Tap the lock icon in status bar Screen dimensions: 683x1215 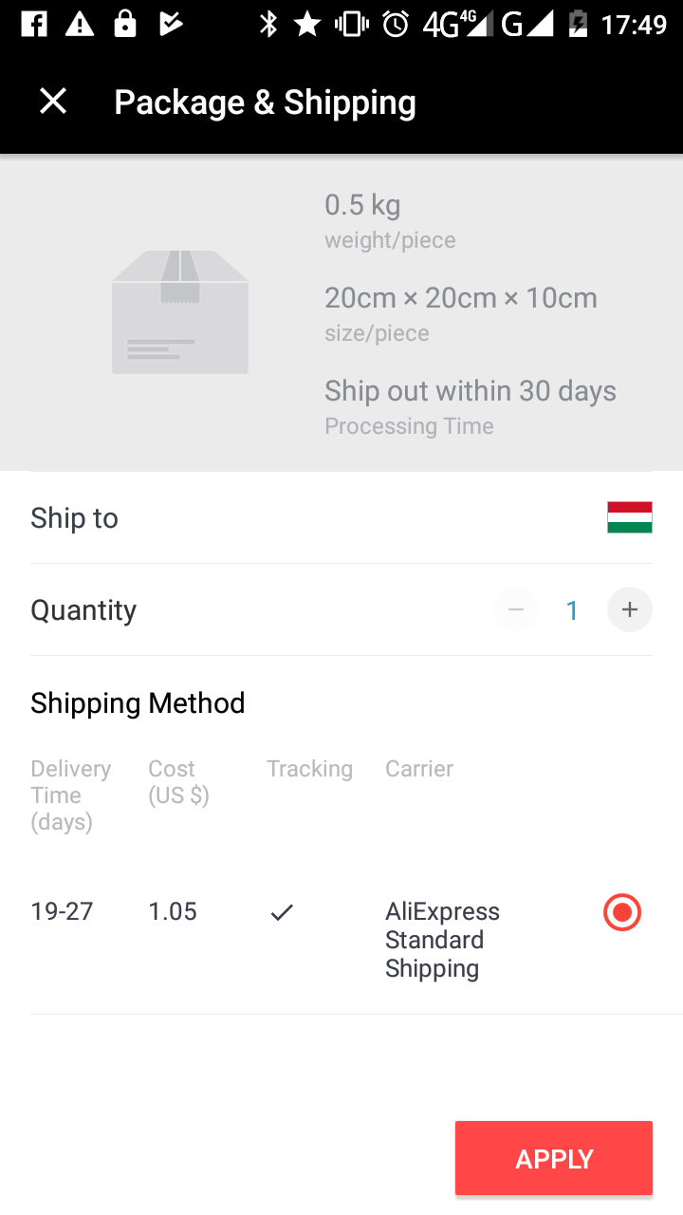125,25
